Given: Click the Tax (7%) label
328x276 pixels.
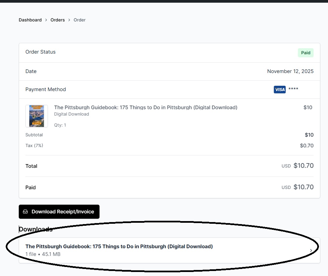Looking at the screenshot, I should tap(34, 145).
